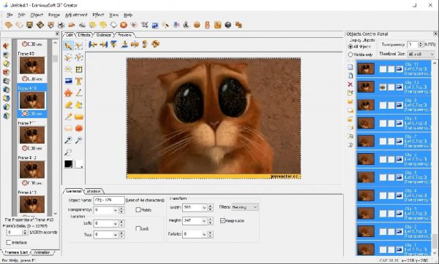
Task: Select the orange puzzle shape tool
Action: pyautogui.click(x=68, y=93)
